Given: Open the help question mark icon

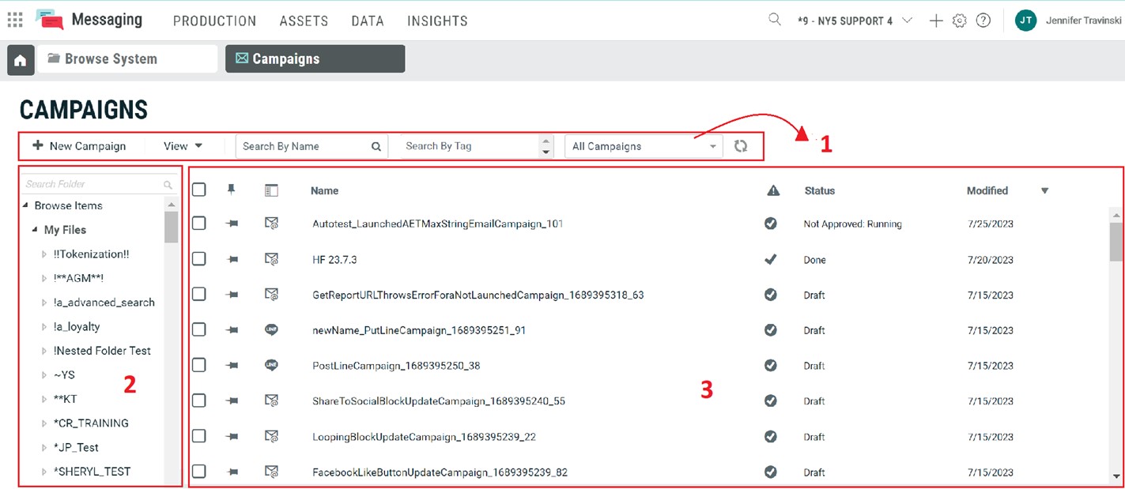Looking at the screenshot, I should tap(983, 21).
